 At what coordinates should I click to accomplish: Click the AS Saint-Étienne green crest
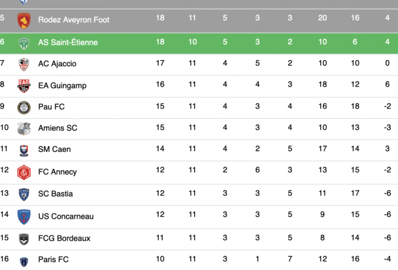24,43
